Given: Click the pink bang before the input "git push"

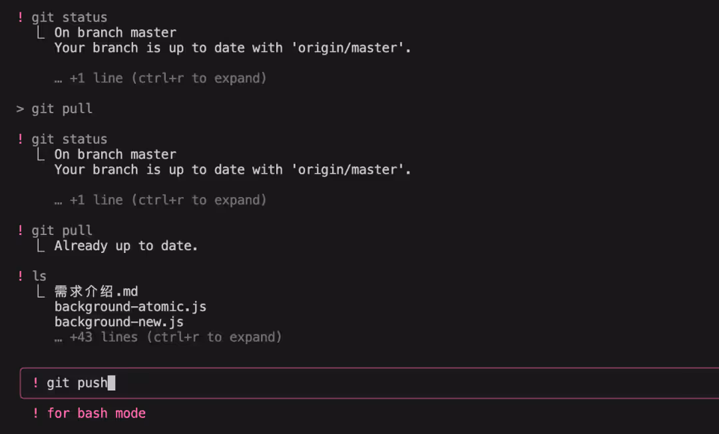Looking at the screenshot, I should tap(36, 383).
